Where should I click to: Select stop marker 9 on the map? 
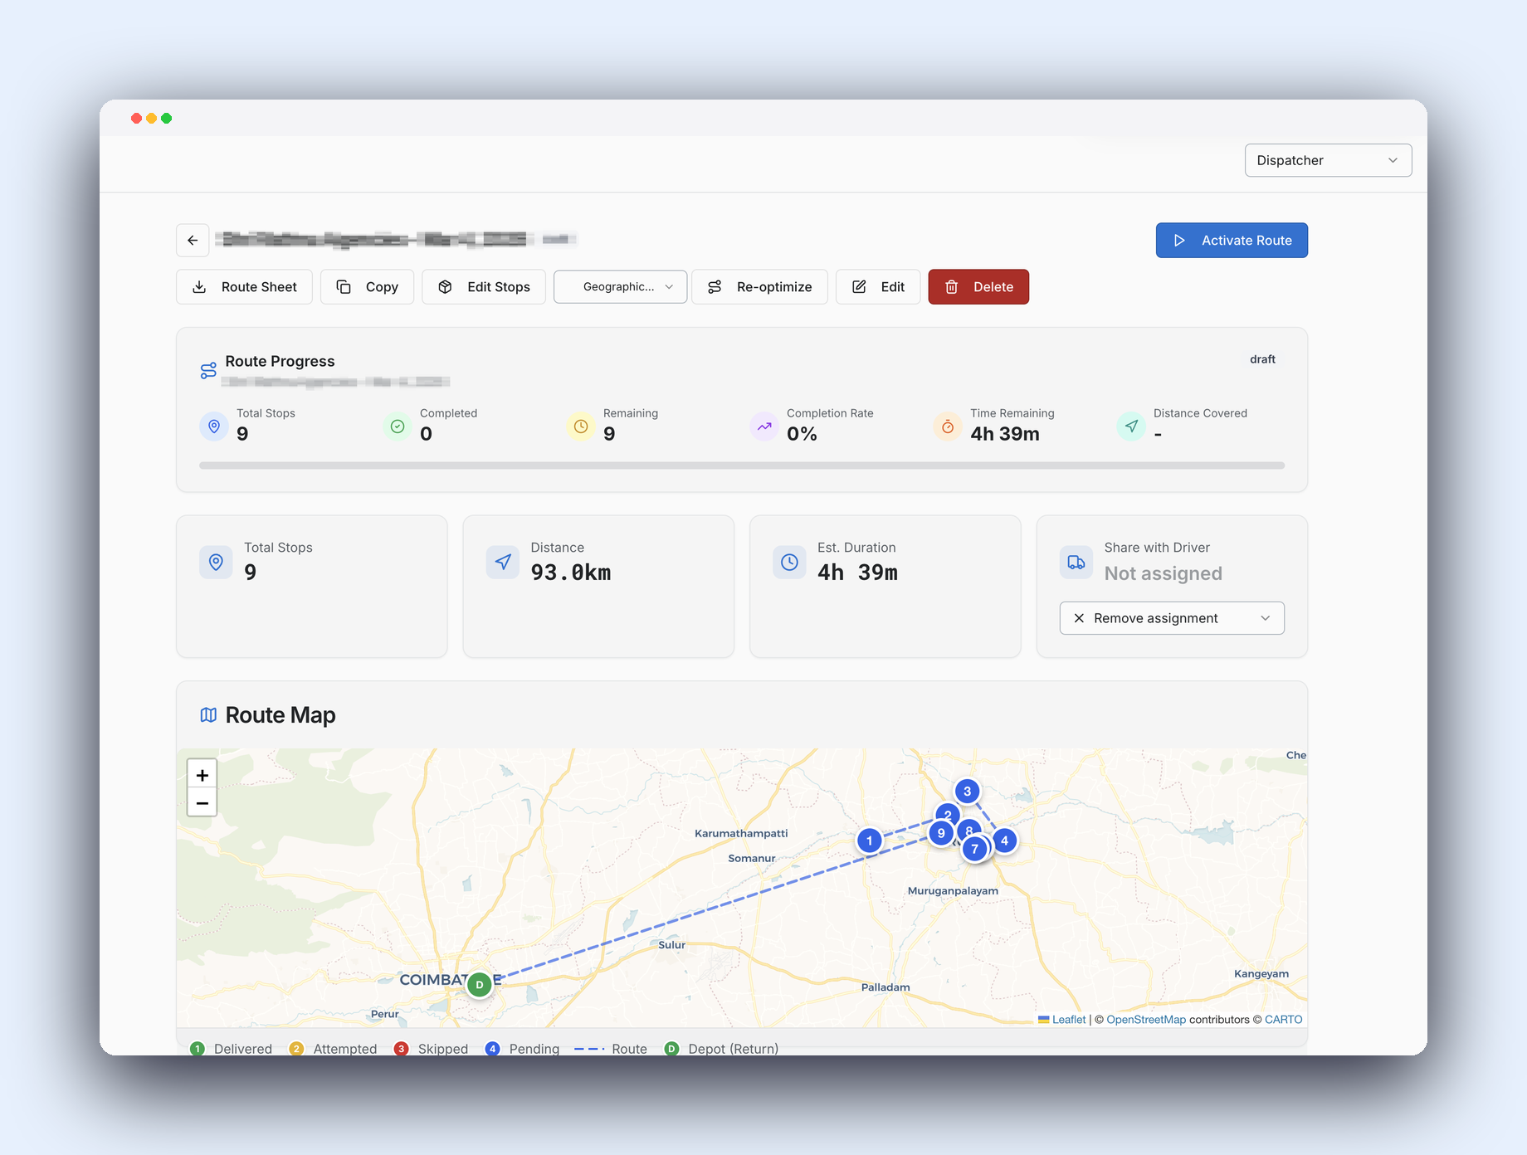[941, 833]
